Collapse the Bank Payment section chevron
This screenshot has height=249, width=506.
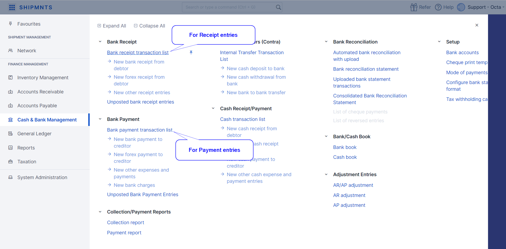100,119
